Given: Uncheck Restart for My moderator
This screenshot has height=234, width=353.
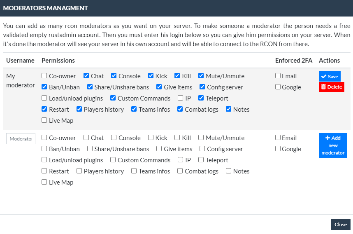Looking at the screenshot, I should (44, 109).
